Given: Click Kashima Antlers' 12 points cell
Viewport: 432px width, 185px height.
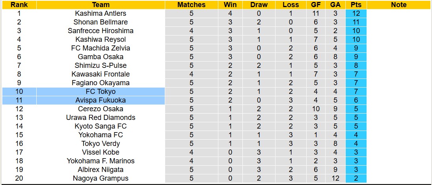Looking at the screenshot, I should [356, 13].
